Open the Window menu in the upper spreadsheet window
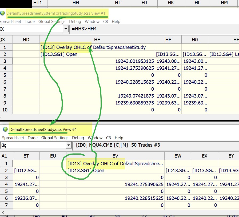The width and height of the screenshot is (239, 217). coord(92,22)
